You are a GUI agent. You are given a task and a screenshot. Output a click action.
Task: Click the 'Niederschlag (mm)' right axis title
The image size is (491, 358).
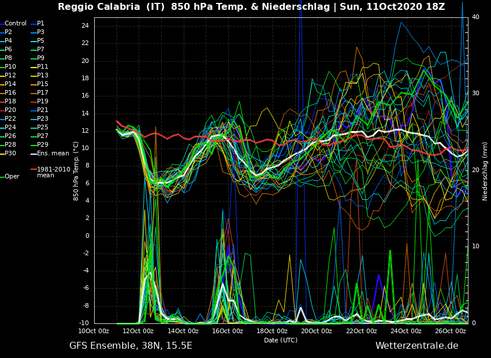click(x=485, y=172)
